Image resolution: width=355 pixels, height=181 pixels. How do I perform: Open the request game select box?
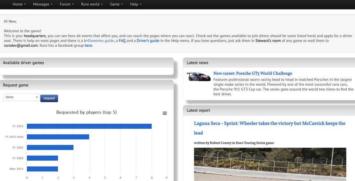(x=21, y=97)
